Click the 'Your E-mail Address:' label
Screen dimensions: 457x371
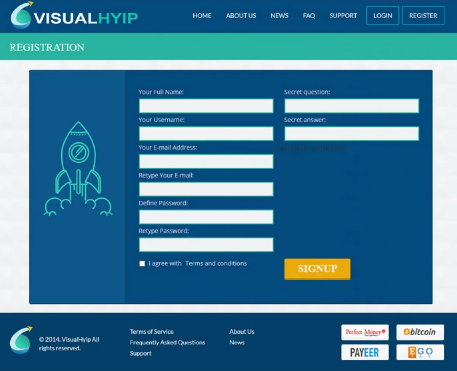tap(168, 147)
